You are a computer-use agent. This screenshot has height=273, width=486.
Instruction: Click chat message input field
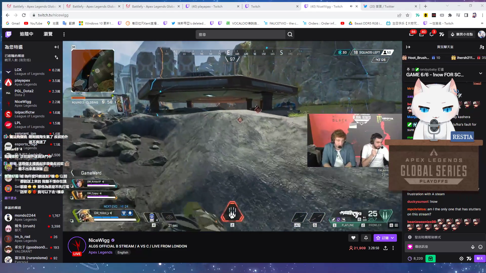pos(440,247)
